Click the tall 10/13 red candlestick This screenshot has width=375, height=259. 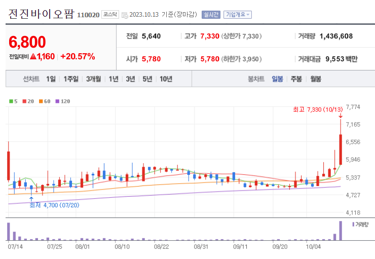(x=341, y=150)
